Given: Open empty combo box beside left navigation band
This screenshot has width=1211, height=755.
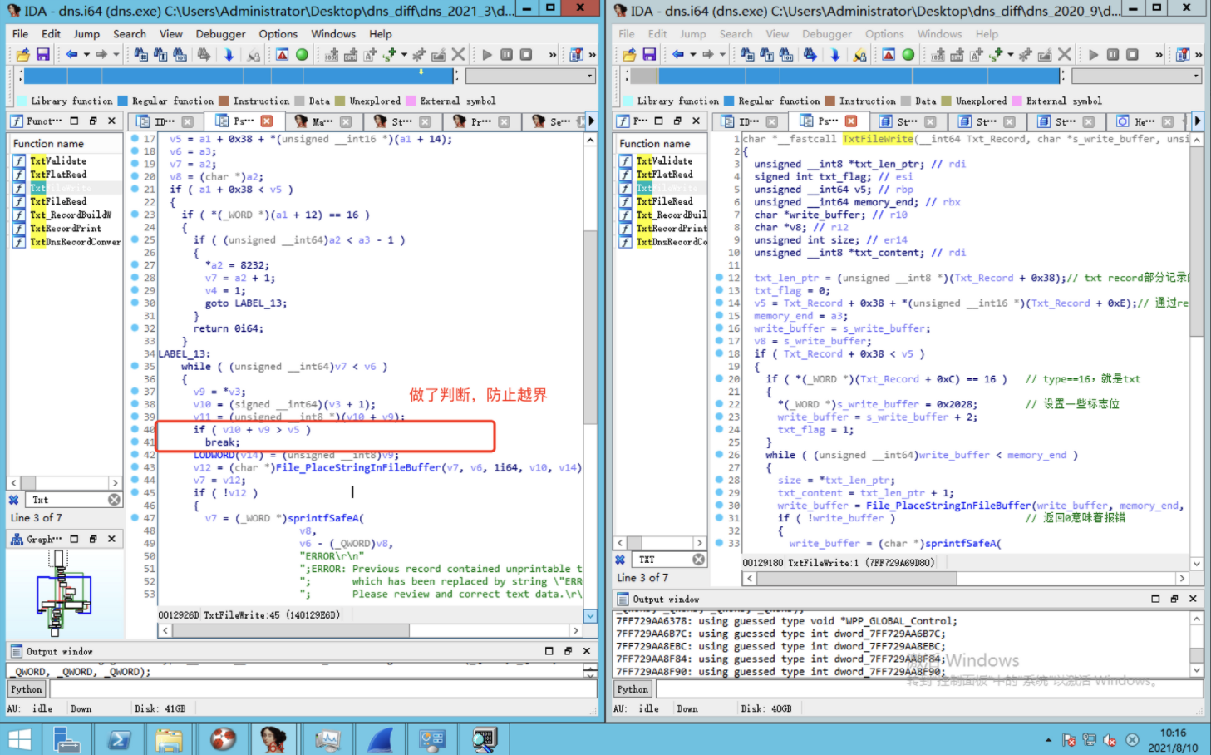Looking at the screenshot, I should click(x=531, y=76).
